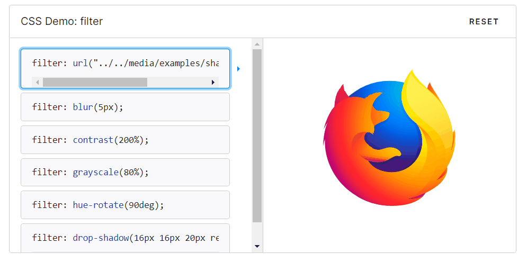The height and width of the screenshot is (271, 527).
Task: Click the vertical scrollbar thumb of examples list
Action: (257, 135)
